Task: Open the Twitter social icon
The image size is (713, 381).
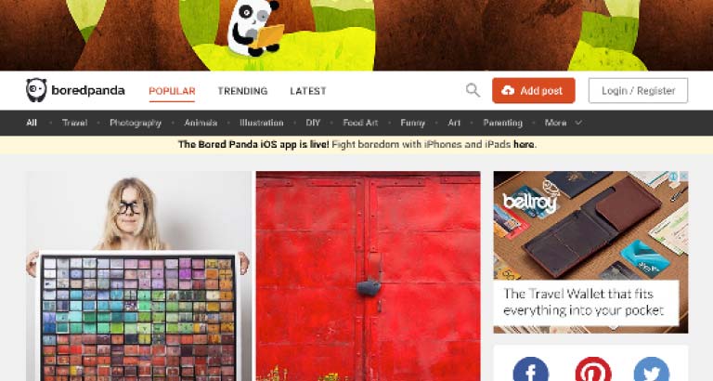Action: 651,370
